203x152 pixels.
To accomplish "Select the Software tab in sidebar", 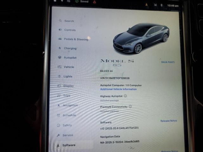I will [69, 145].
